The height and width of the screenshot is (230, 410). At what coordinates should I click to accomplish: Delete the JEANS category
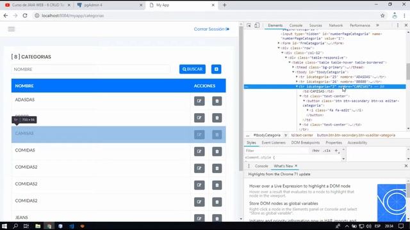tap(217, 218)
